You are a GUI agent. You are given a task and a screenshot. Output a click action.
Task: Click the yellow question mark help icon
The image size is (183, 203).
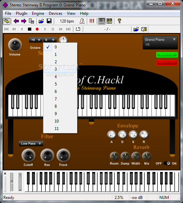tap(119, 21)
